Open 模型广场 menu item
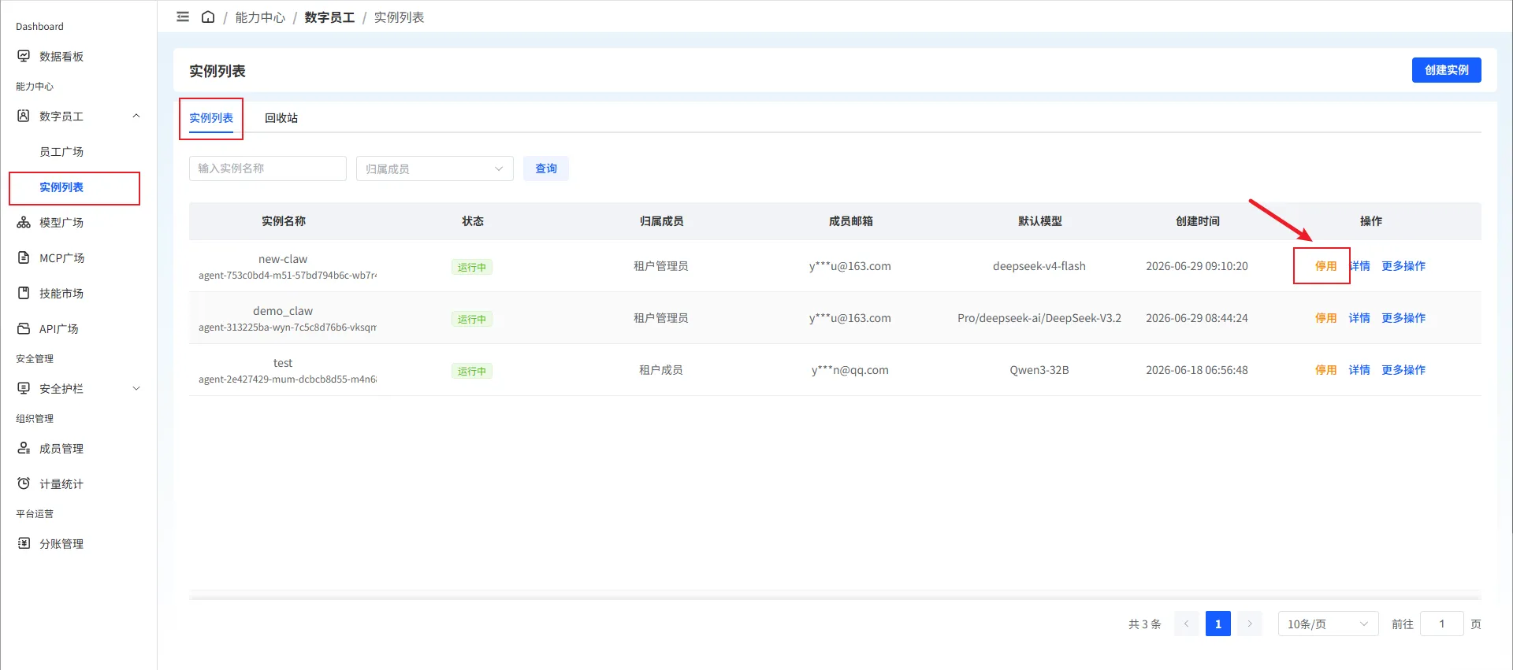Image resolution: width=1513 pixels, height=670 pixels. point(61,222)
